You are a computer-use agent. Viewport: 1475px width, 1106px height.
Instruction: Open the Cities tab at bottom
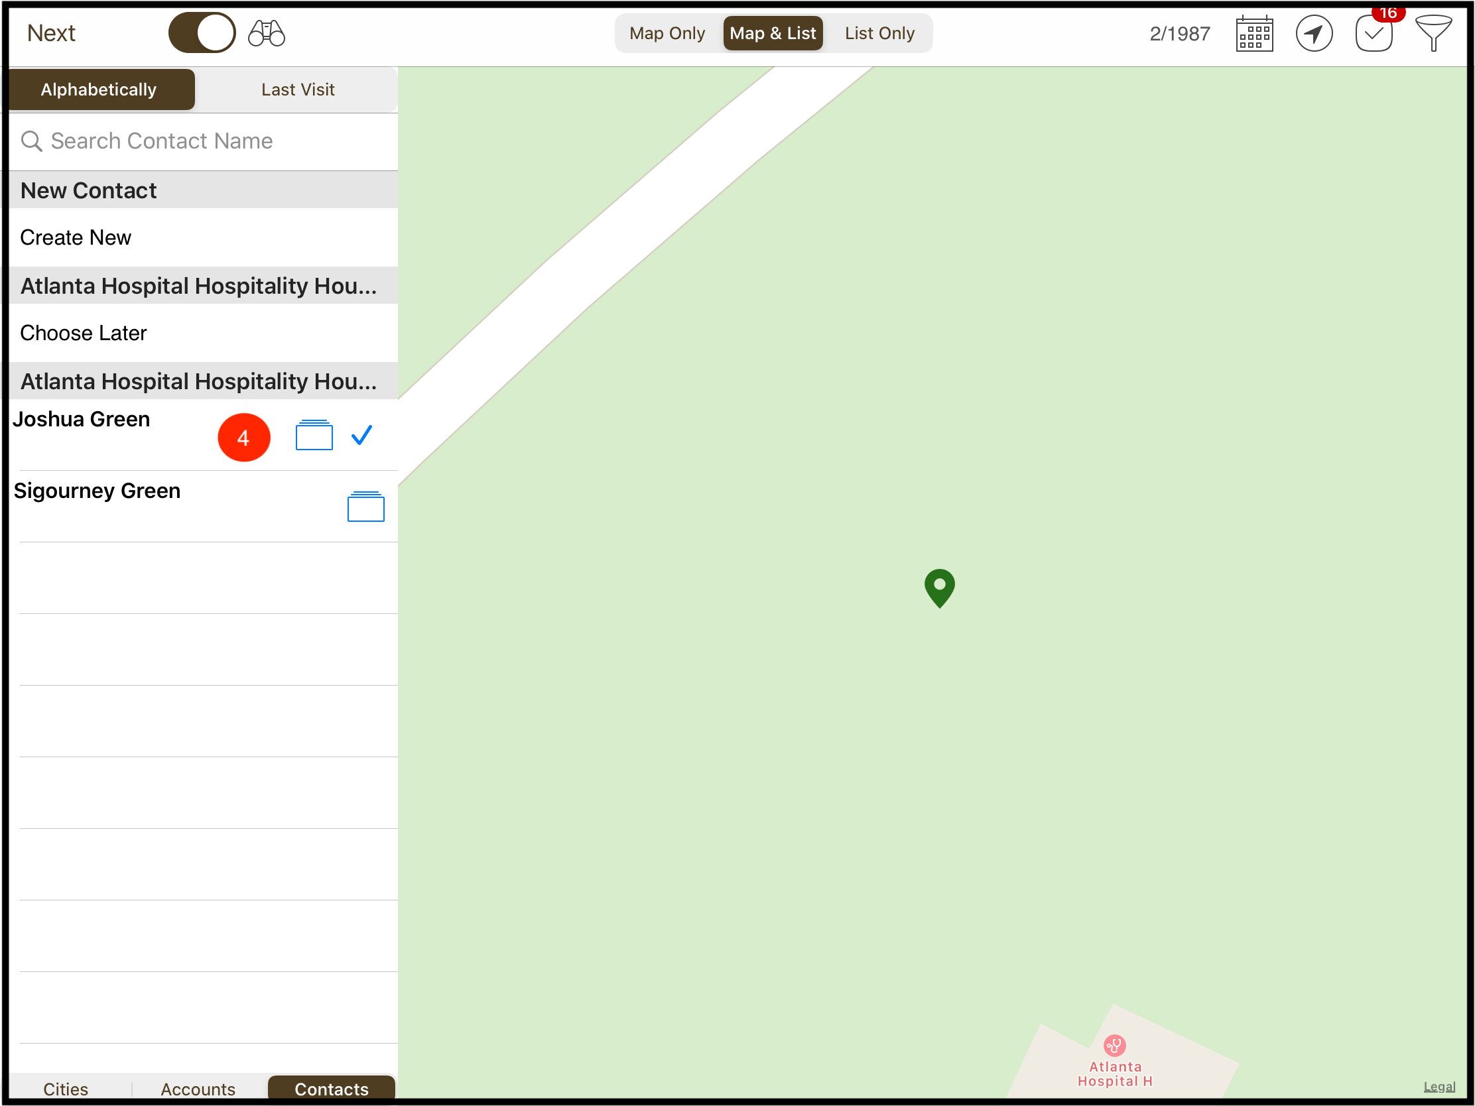click(x=66, y=1088)
